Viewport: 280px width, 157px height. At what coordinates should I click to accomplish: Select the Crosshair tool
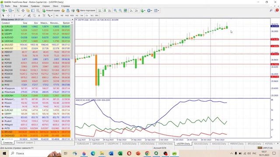pyautogui.click(x=8, y=16)
